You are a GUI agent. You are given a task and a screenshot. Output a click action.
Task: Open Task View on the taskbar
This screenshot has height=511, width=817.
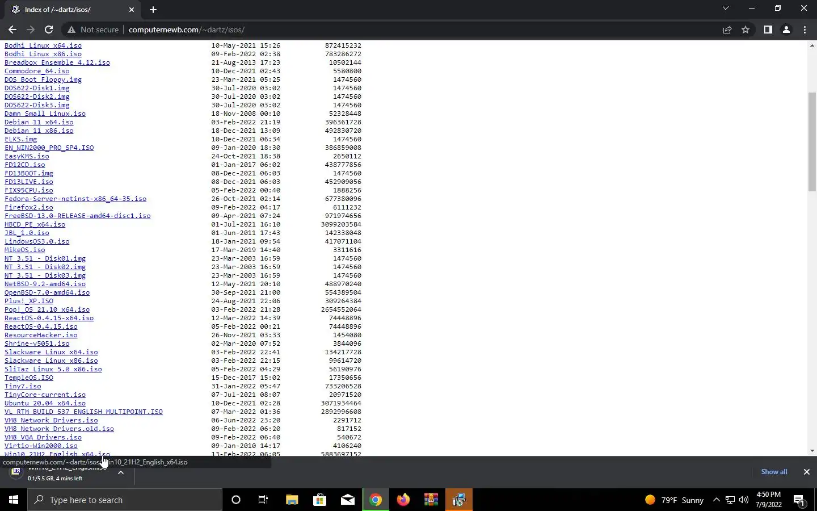coord(263,500)
